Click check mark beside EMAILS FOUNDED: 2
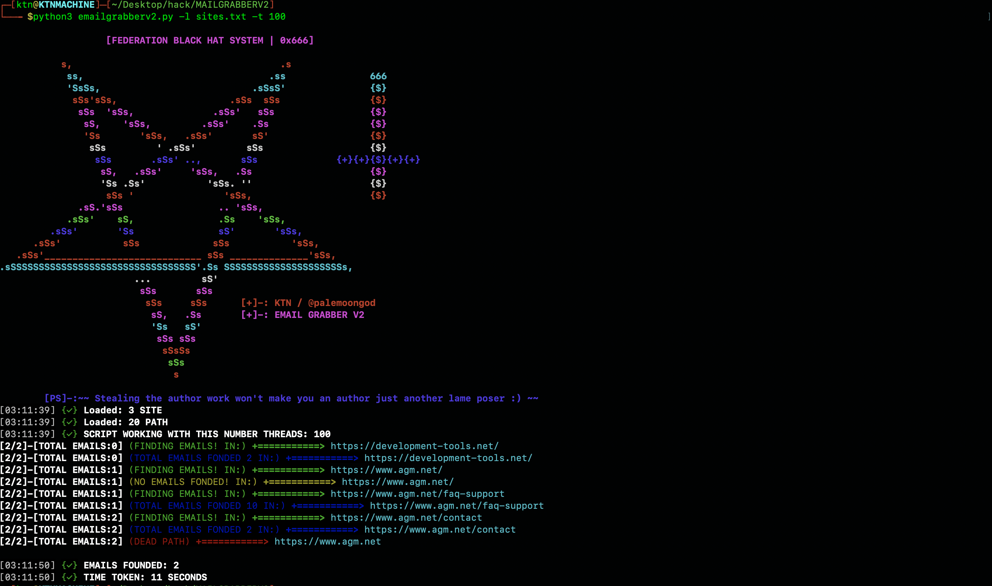992x586 pixels. click(x=70, y=565)
